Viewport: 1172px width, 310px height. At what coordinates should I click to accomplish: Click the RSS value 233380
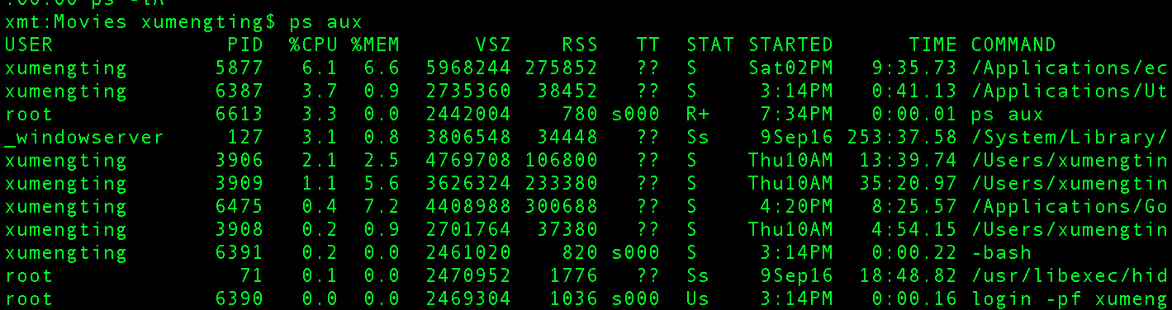tap(562, 183)
